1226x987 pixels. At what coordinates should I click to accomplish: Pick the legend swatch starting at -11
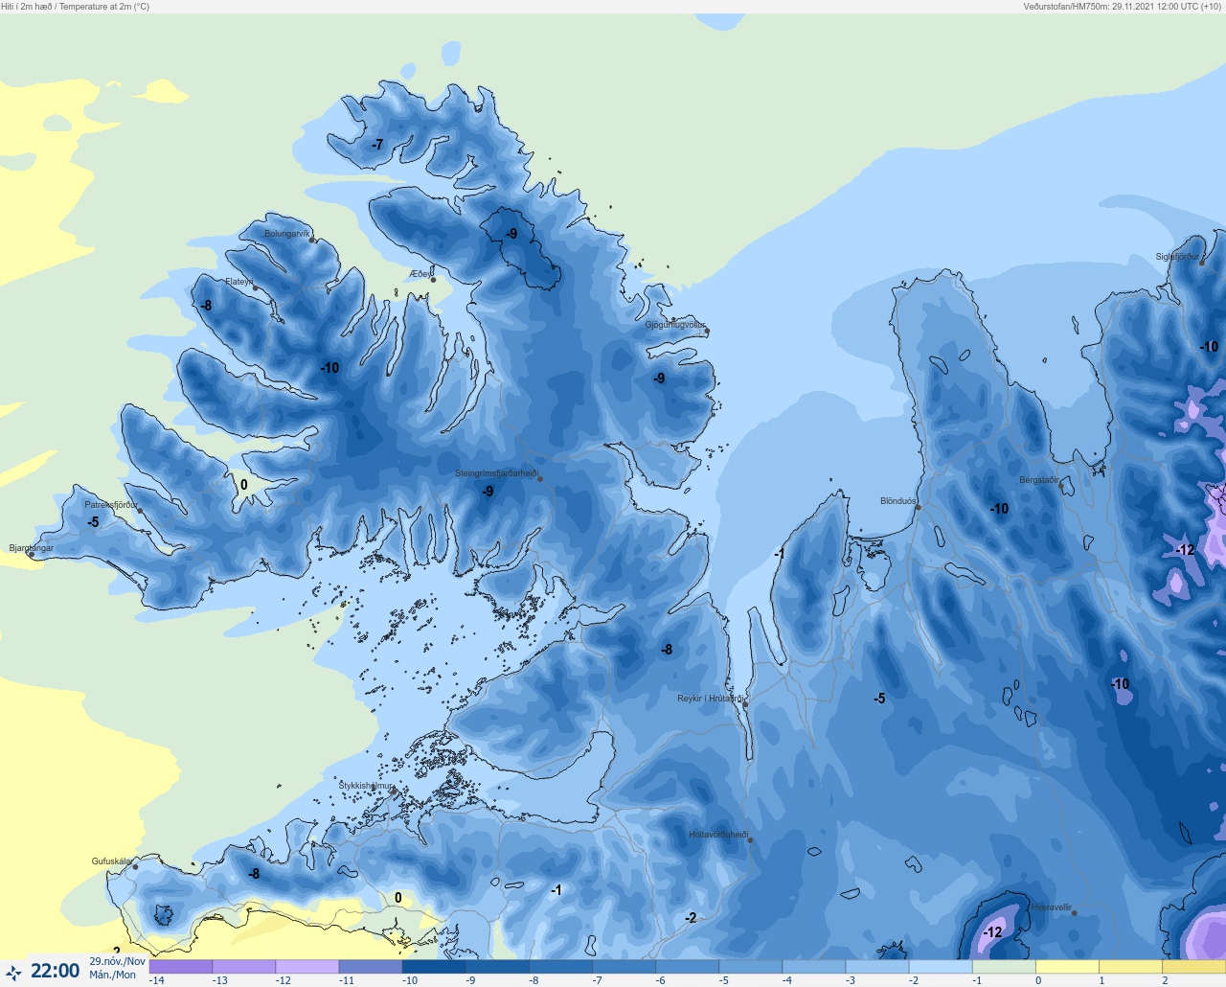click(371, 967)
